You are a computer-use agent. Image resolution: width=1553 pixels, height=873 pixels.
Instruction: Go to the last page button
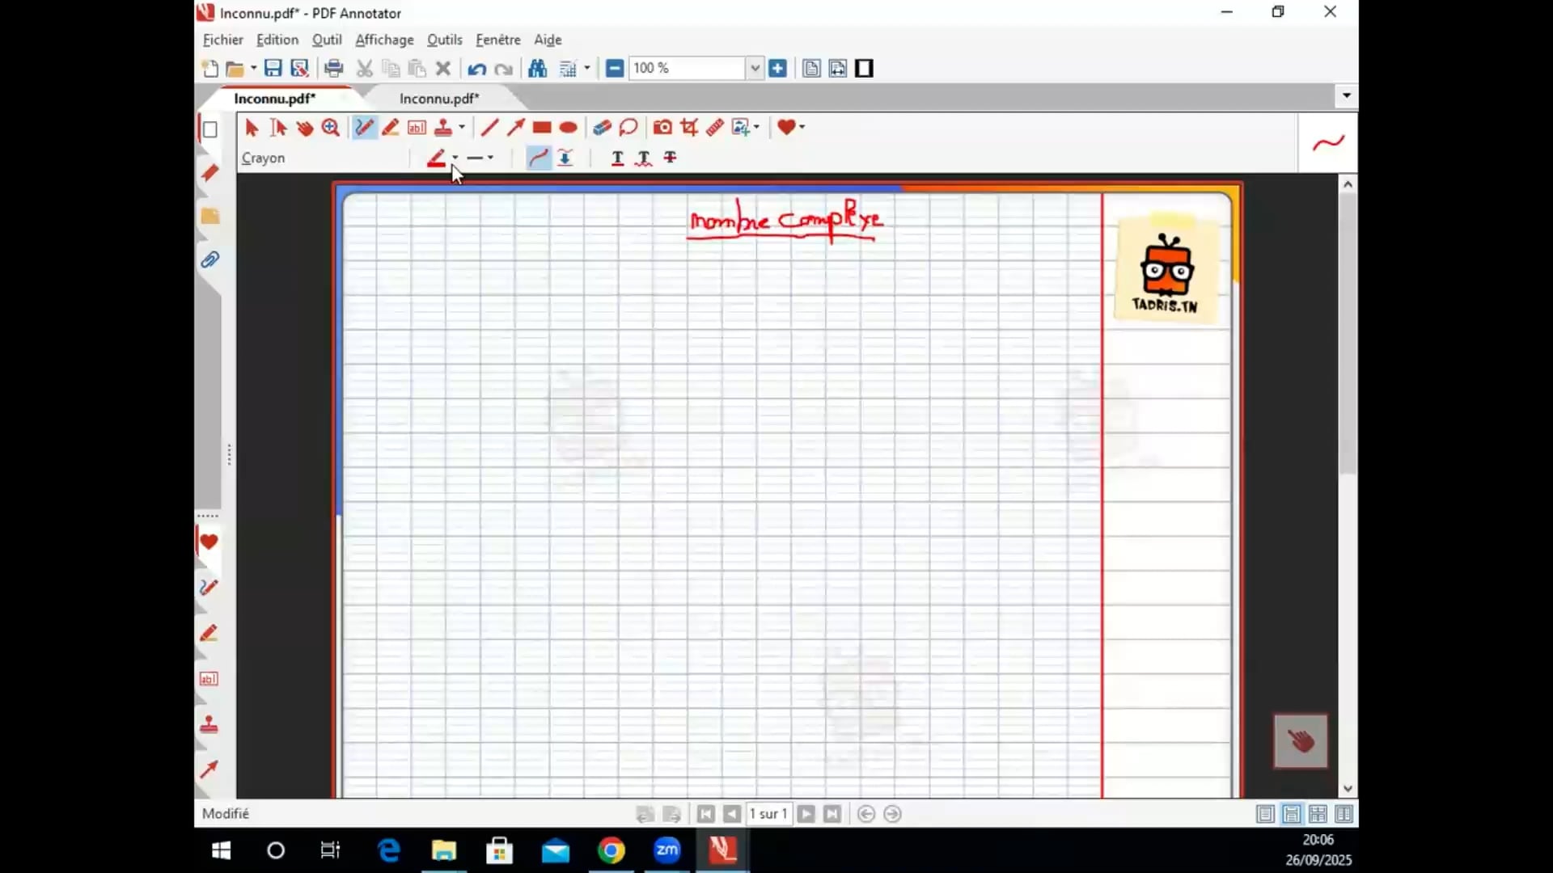point(832,814)
